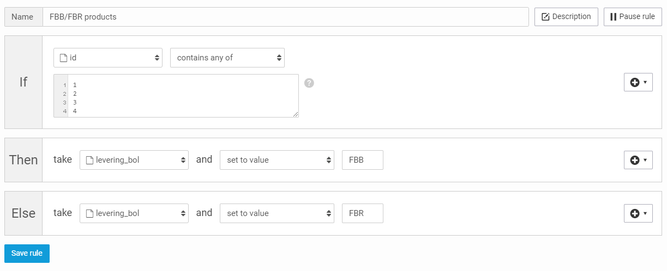Viewport: 667px width, 271px height.
Task: Open the Then levering_bol field dropdown
Action: tap(134, 160)
